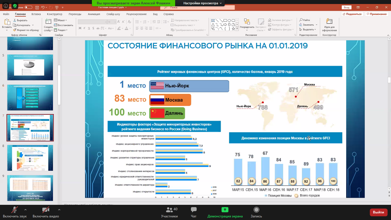Align text to the left
Image resolution: width=391 pixels, height=220 pixels.
(x=137, y=28)
